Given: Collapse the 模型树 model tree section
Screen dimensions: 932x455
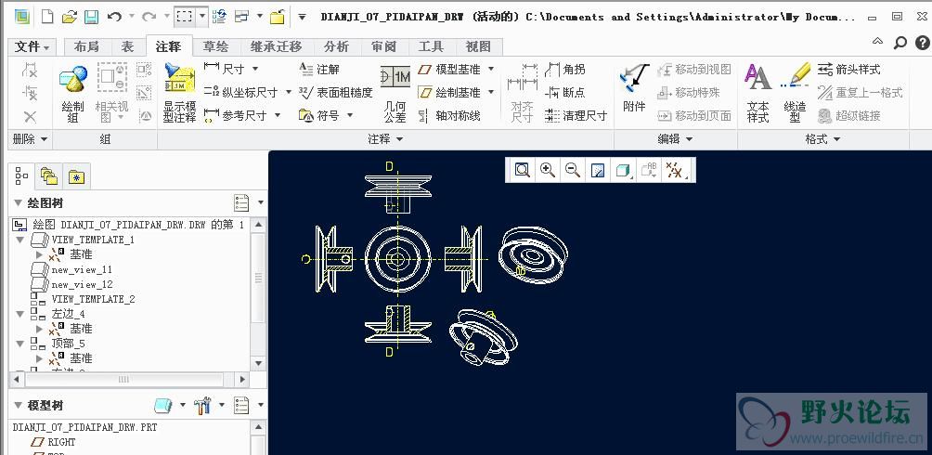Looking at the screenshot, I should 18,406.
